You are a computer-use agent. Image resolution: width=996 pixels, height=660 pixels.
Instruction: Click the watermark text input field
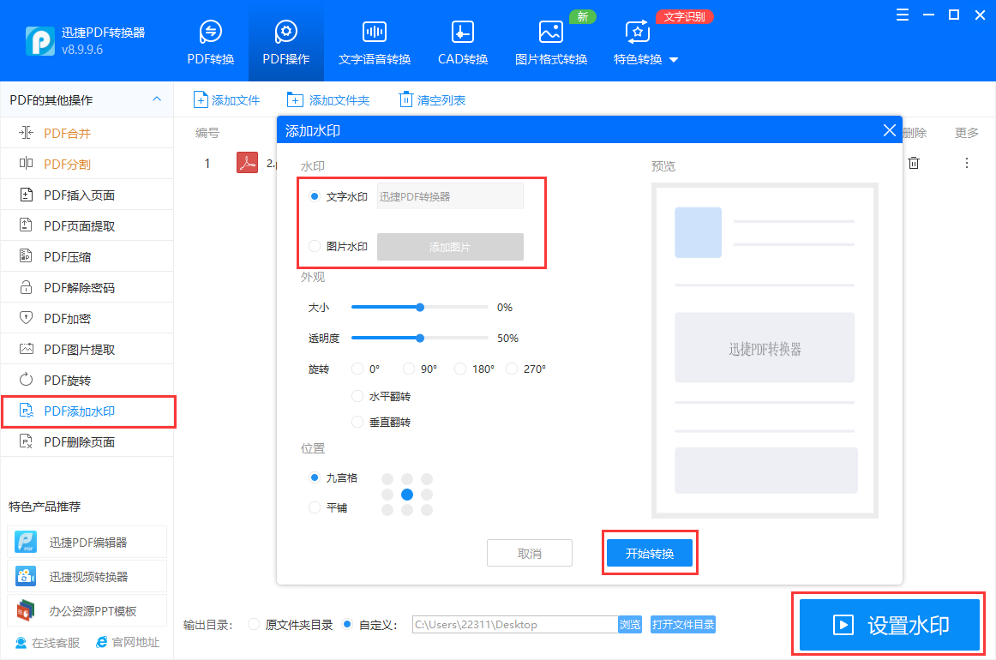pyautogui.click(x=450, y=195)
